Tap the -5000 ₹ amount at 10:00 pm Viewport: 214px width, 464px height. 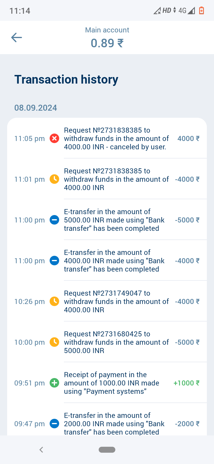point(187,342)
